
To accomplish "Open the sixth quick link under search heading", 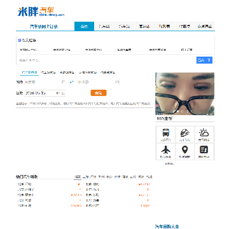I will point(187,50).
